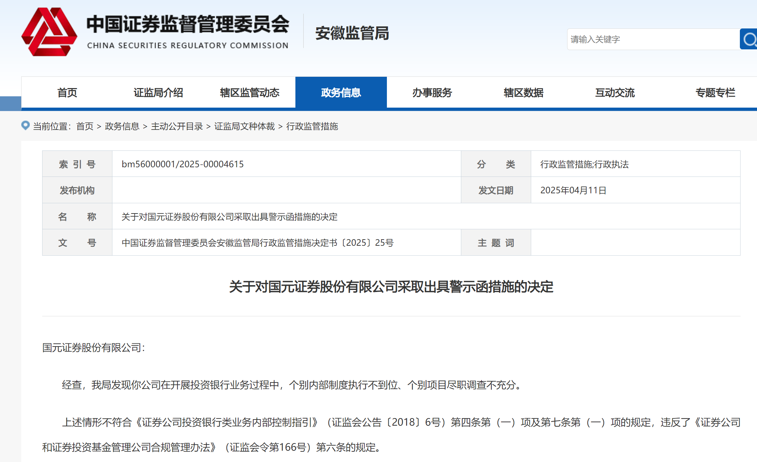Image resolution: width=757 pixels, height=462 pixels.
Task: Navigate to 主动公开目录 breadcrumb link
Action: click(x=177, y=126)
